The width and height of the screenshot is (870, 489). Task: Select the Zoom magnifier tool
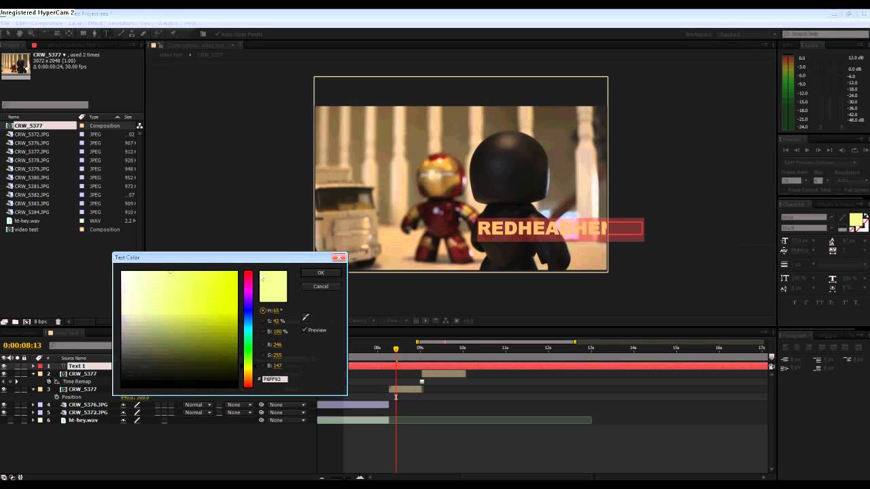[x=30, y=33]
